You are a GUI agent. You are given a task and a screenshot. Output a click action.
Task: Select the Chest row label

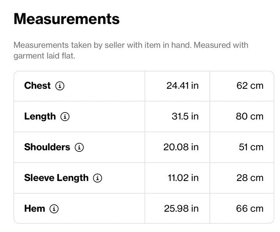click(x=37, y=86)
